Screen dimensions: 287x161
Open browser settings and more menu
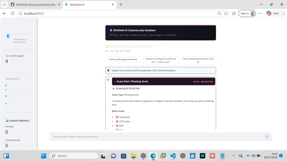point(260,14)
